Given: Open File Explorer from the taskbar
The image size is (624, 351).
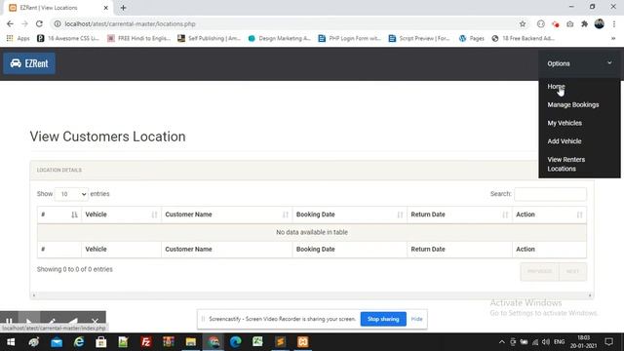Looking at the screenshot, I should click(x=191, y=342).
